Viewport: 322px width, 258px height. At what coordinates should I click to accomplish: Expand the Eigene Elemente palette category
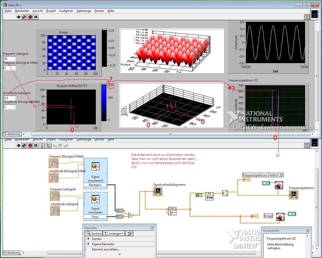[88, 244]
